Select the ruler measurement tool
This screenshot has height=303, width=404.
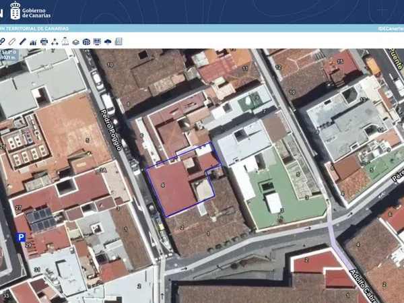pyautogui.click(x=23, y=42)
